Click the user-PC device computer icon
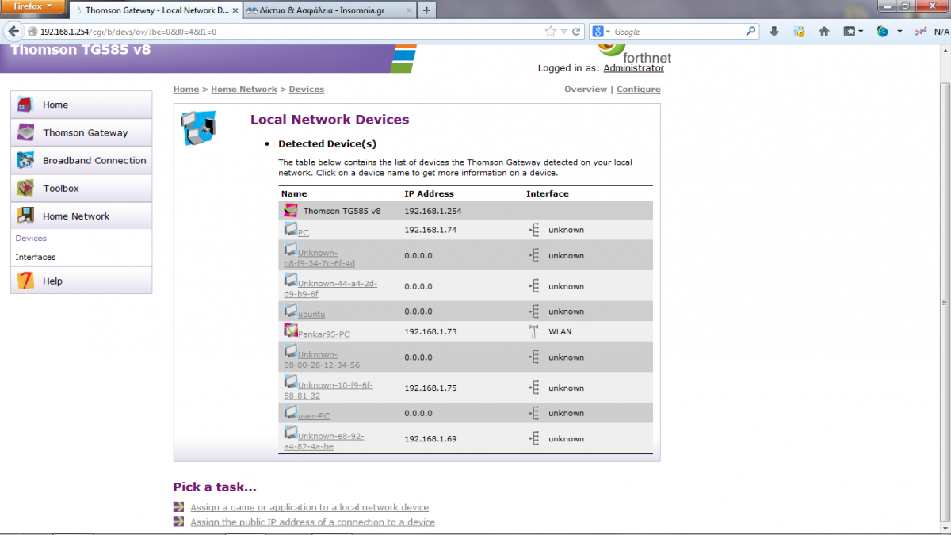This screenshot has height=535, width=951. [291, 411]
